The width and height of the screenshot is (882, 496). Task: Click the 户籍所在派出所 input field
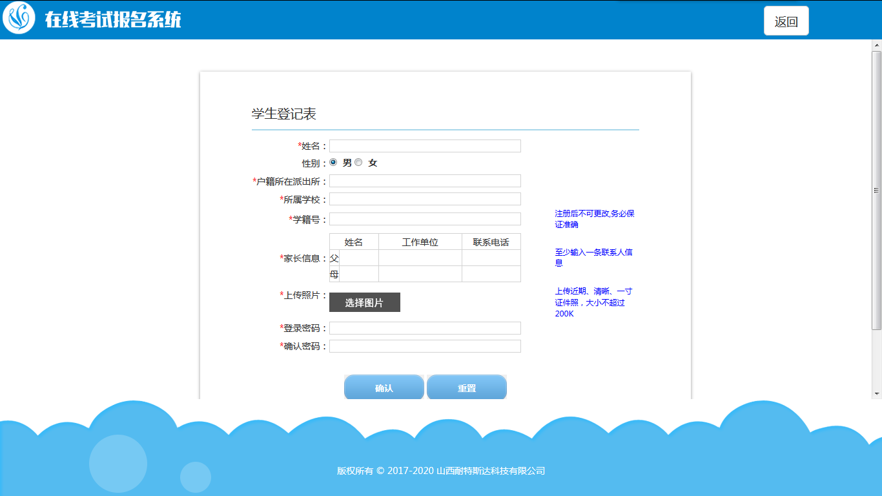point(425,181)
